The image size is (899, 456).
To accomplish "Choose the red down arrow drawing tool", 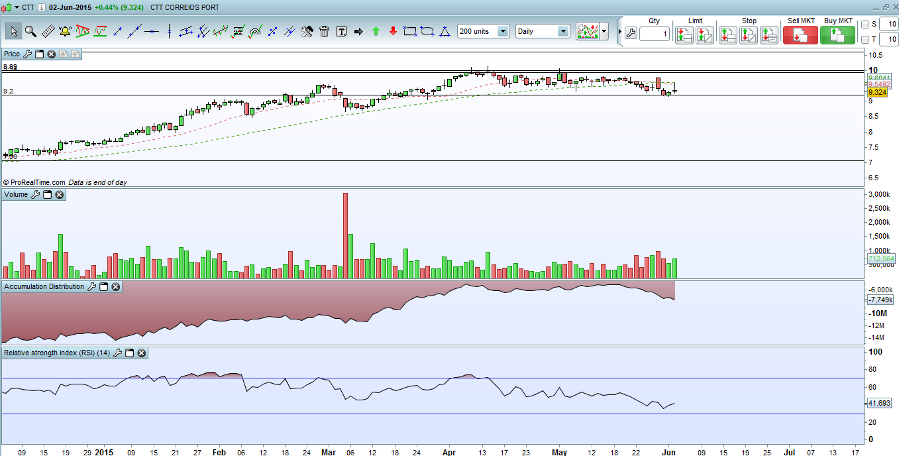I will coord(393,31).
